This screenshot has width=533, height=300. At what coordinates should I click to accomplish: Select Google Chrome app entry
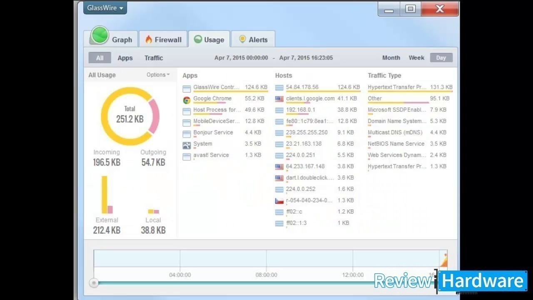click(212, 98)
